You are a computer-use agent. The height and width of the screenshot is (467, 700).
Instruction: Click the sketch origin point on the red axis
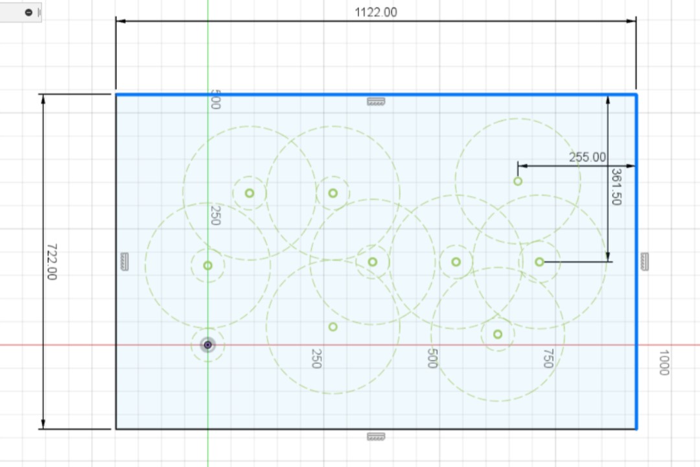click(x=207, y=345)
